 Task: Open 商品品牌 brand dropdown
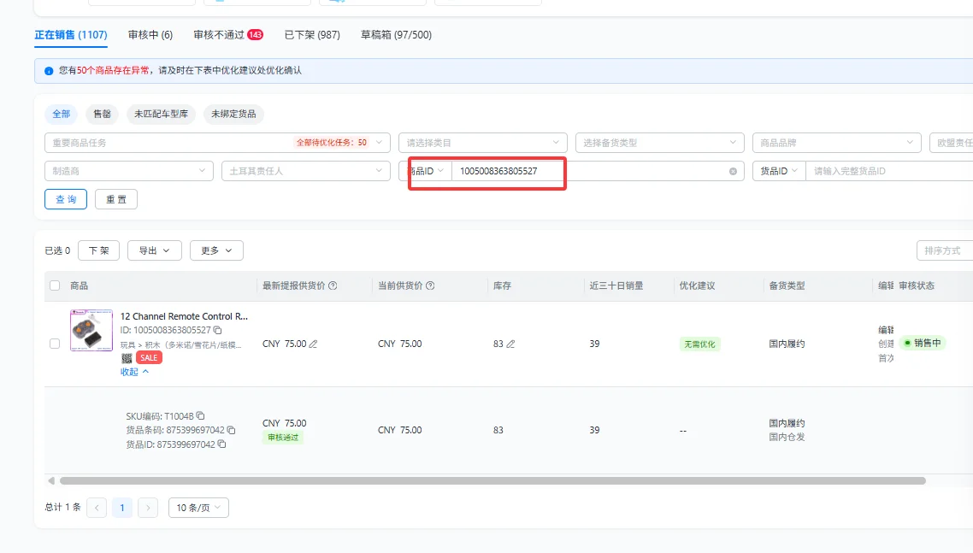(836, 143)
